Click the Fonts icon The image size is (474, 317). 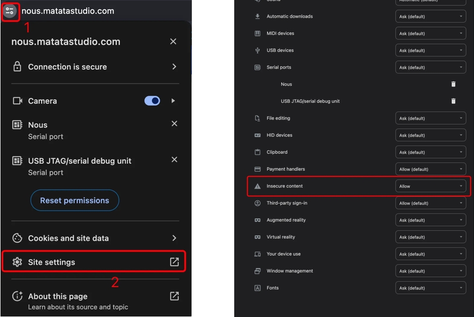pyautogui.click(x=257, y=288)
